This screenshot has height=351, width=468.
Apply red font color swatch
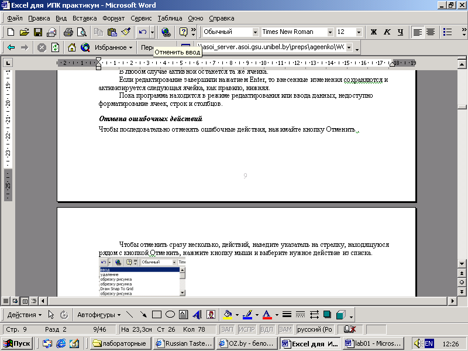click(x=267, y=315)
